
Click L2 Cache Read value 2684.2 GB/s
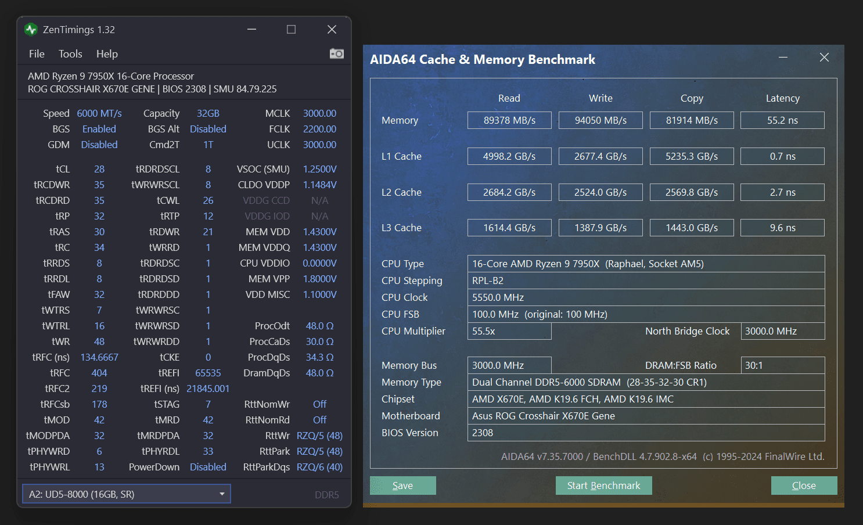point(509,192)
